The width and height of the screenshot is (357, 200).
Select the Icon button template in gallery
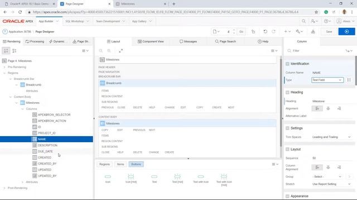click(x=108, y=178)
